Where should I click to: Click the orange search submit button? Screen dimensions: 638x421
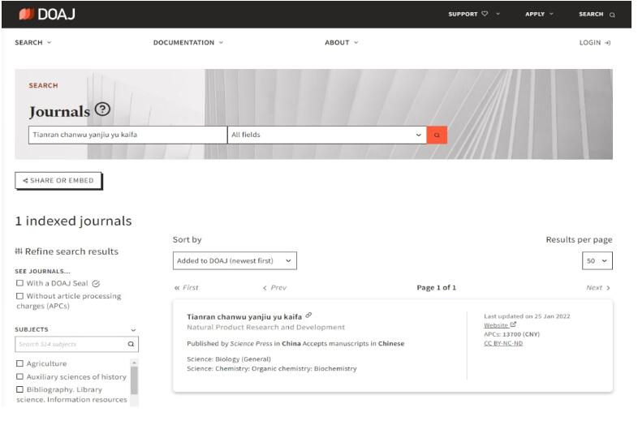click(437, 135)
